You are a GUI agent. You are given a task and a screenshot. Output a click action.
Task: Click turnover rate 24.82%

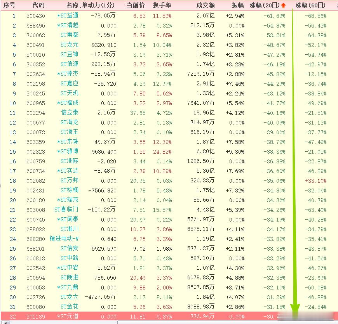click(x=162, y=152)
